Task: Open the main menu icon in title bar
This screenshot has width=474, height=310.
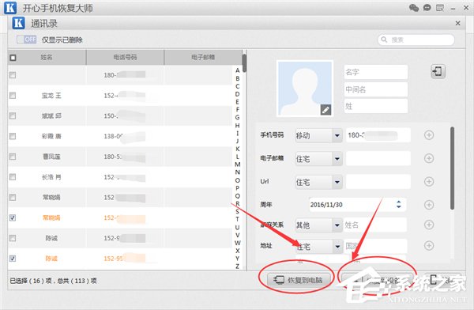Action: click(440, 8)
